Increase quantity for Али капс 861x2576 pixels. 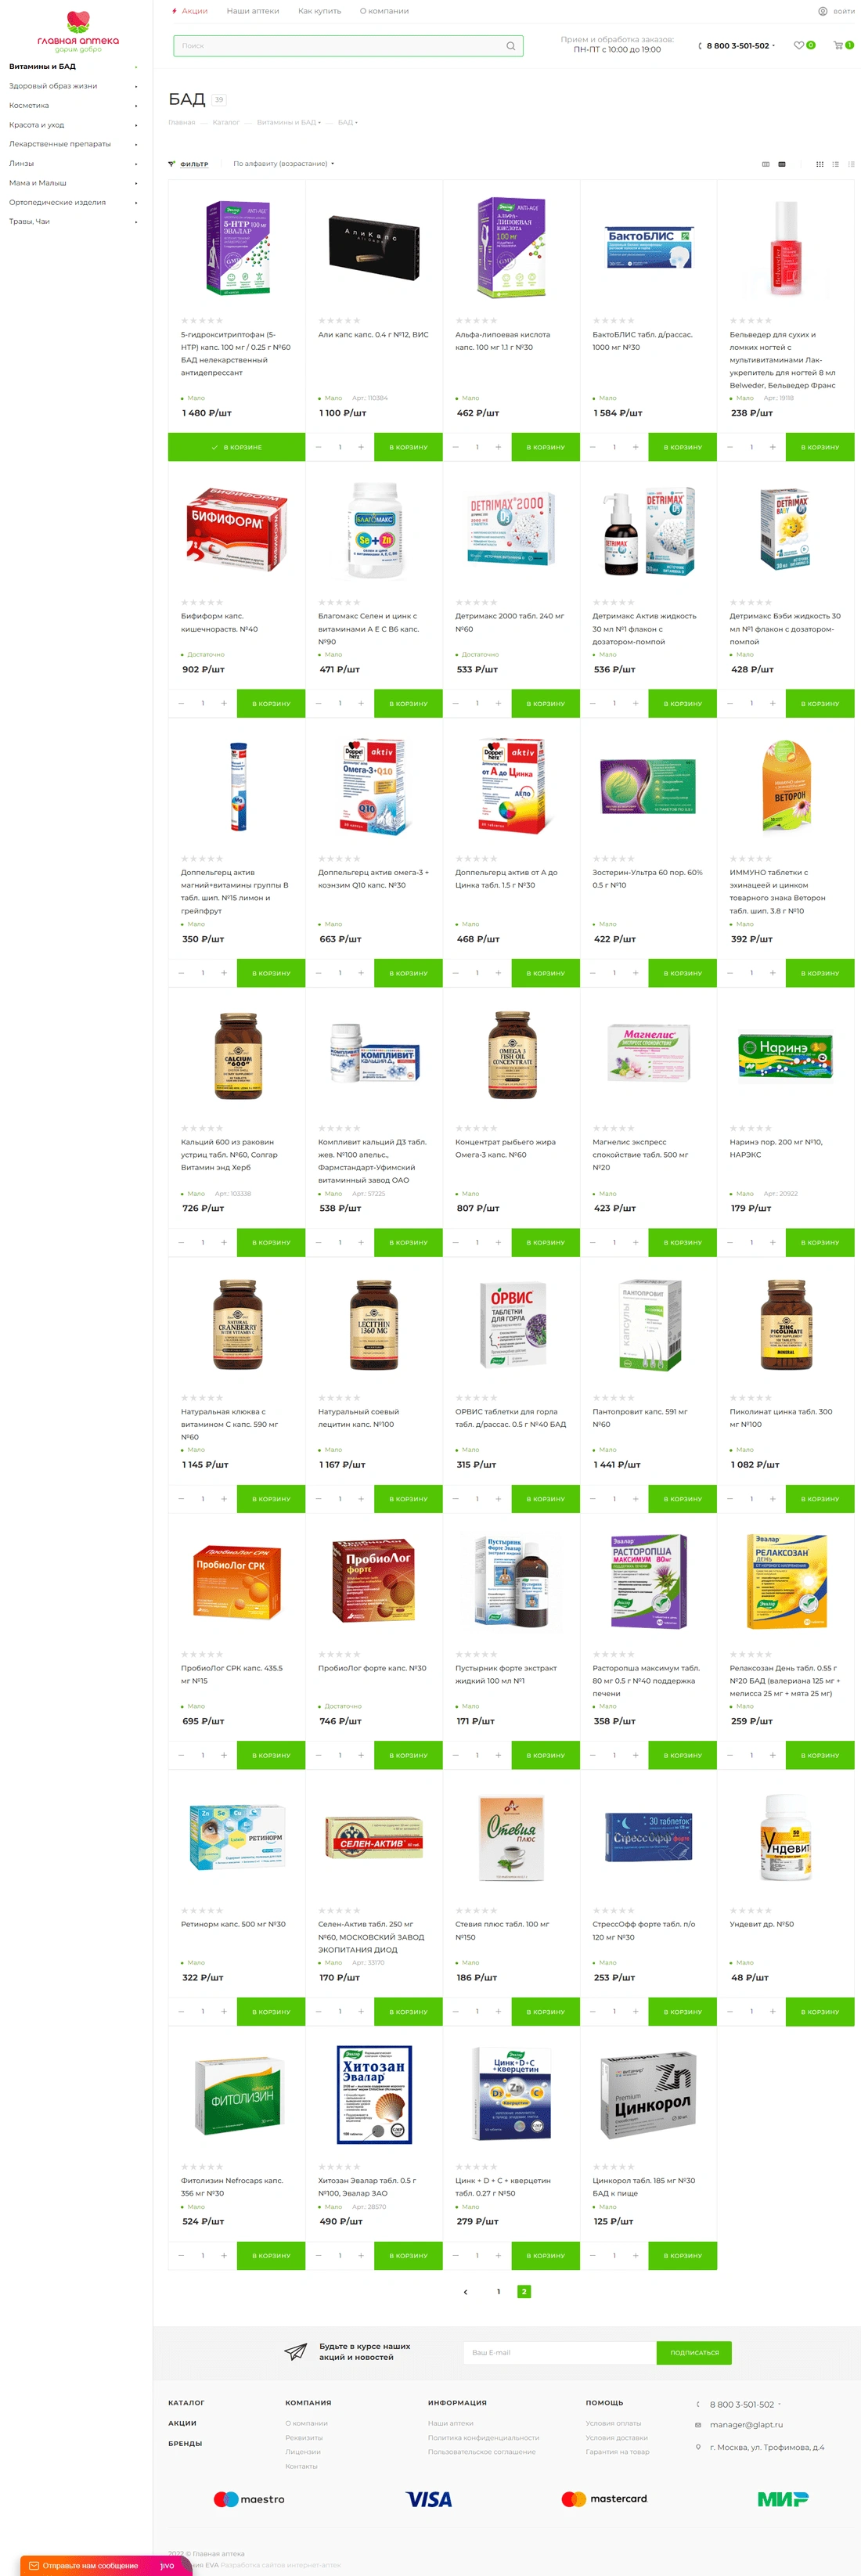361,447
